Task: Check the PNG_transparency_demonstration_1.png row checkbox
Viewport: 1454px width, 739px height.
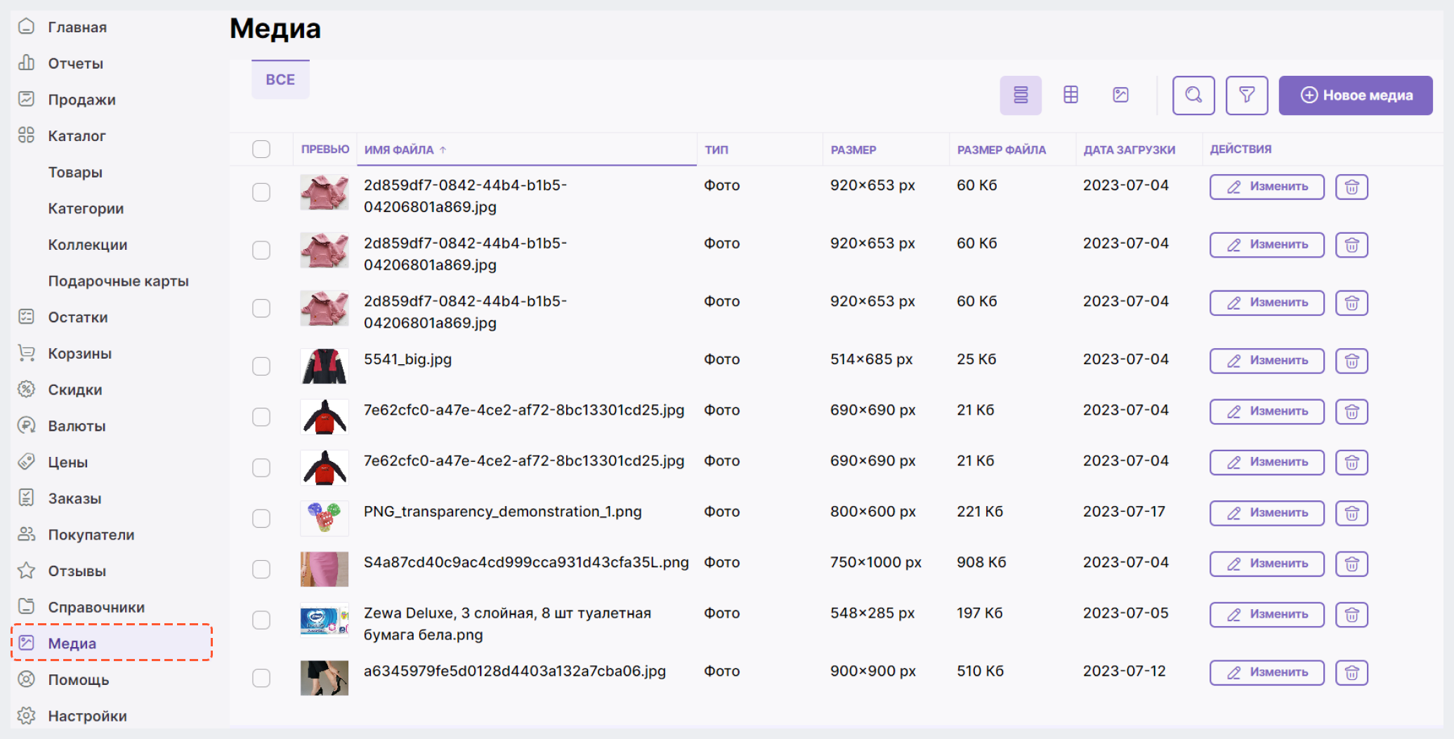Action: click(x=261, y=518)
